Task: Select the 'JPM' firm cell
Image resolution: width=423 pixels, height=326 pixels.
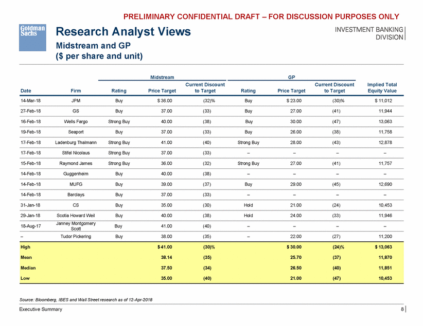Action: [76, 101]
